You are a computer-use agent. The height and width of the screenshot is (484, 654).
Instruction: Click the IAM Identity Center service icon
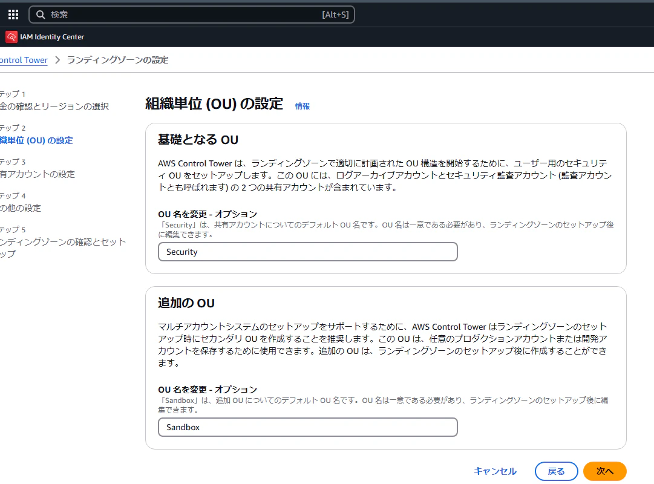[11, 37]
